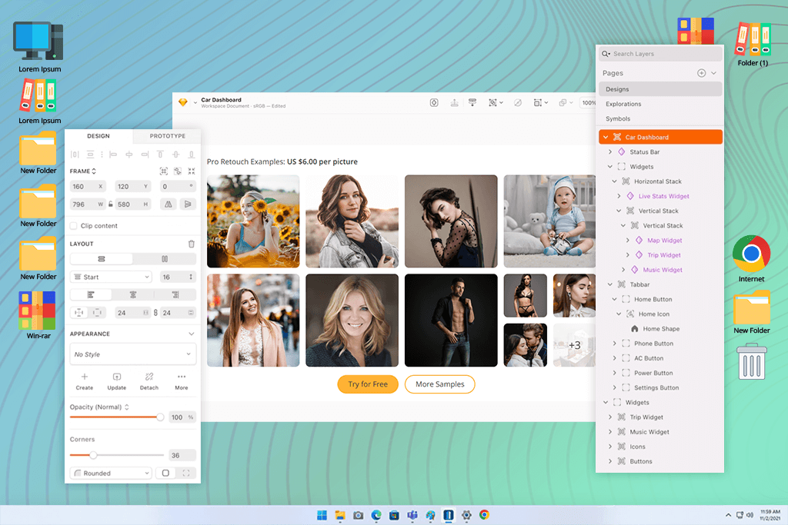Click the +3 more photos thumbnail
This screenshot has height=525, width=788.
coord(574,345)
